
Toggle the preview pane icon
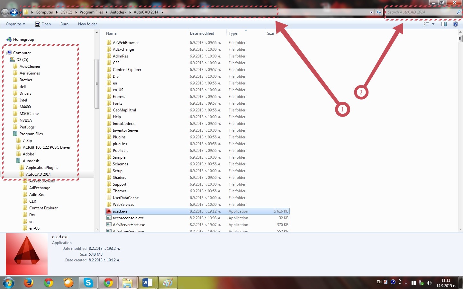[x=444, y=24]
